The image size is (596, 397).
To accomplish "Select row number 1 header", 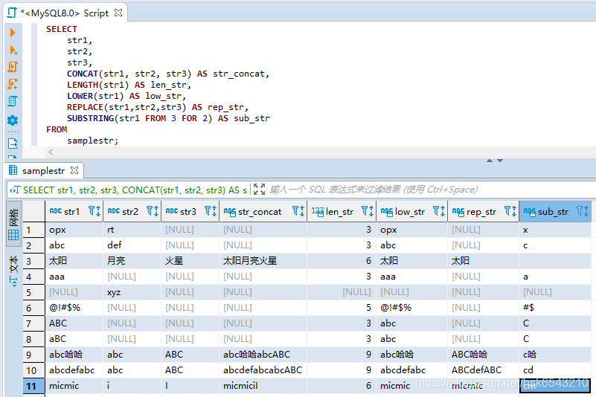I will [33, 230].
